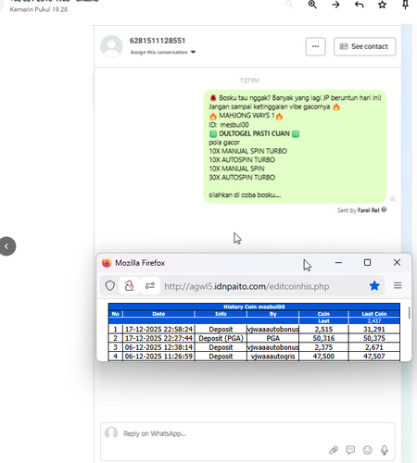This screenshot has width=417, height=463.
Task: Click the microphone voice message icon
Action: (385, 450)
